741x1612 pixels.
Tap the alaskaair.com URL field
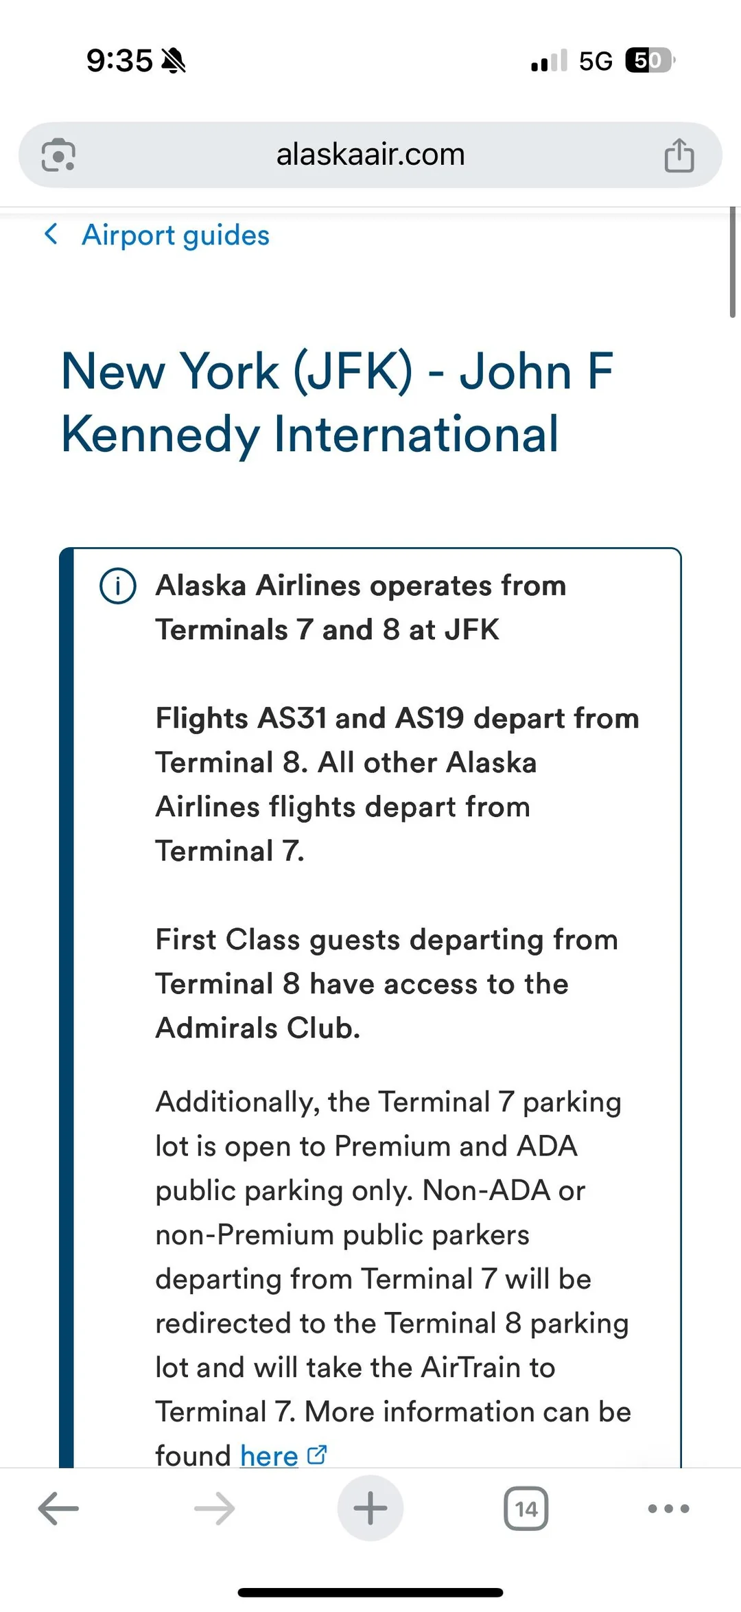pos(370,155)
